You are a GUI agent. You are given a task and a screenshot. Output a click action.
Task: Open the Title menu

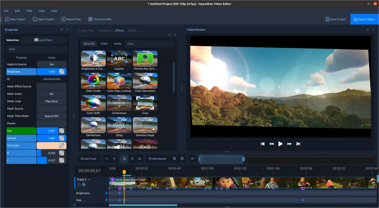click(x=29, y=11)
